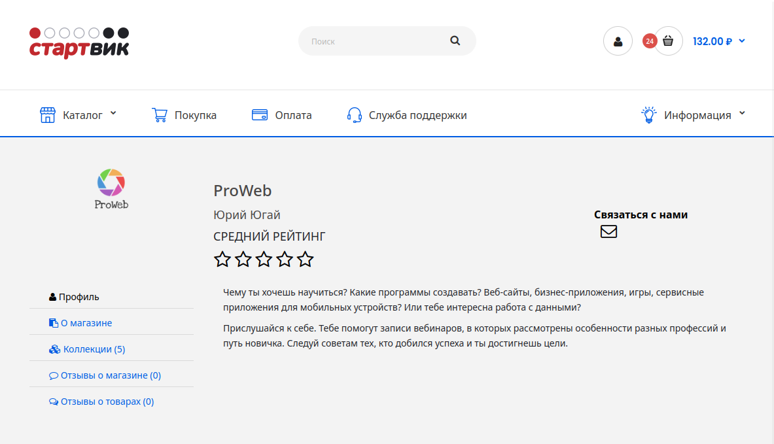The height and width of the screenshot is (444, 774).
Task: Click the search magnifier icon
Action: (455, 41)
